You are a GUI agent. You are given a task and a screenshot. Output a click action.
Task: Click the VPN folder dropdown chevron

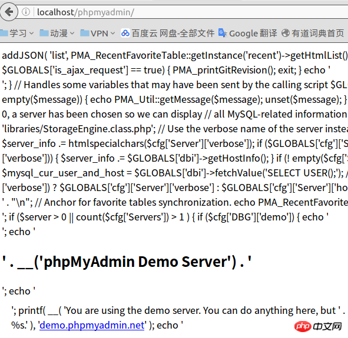coord(112,34)
